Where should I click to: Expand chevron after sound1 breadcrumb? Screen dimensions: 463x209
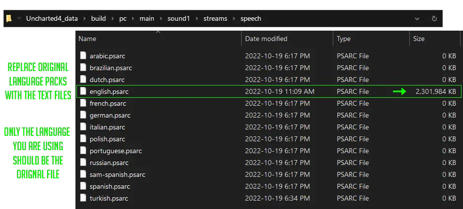coord(197,18)
